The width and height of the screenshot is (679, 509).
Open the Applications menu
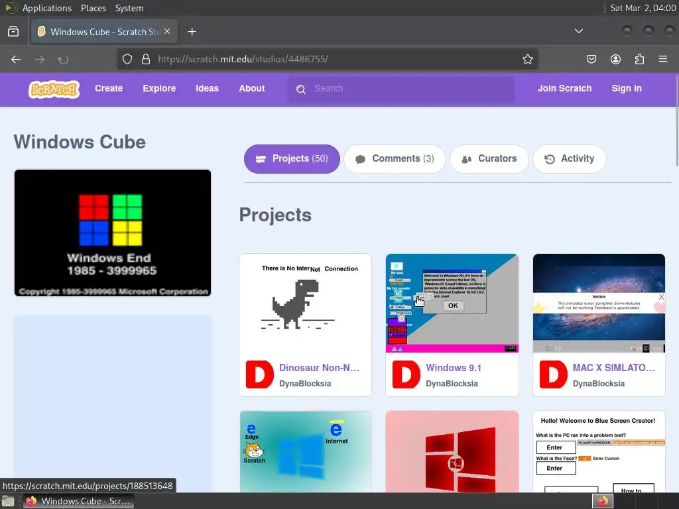point(47,8)
